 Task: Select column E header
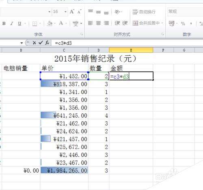[131, 50]
